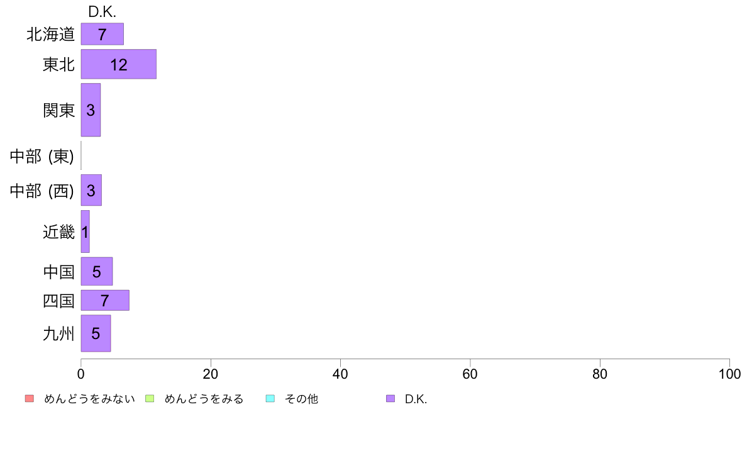The width and height of the screenshot is (747, 463).
Task: Click the cyan その他 legend swatch
Action: [x=270, y=399]
